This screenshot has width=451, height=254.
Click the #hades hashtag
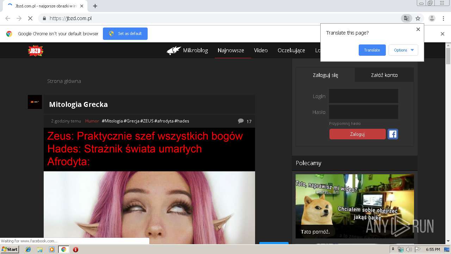tap(182, 121)
